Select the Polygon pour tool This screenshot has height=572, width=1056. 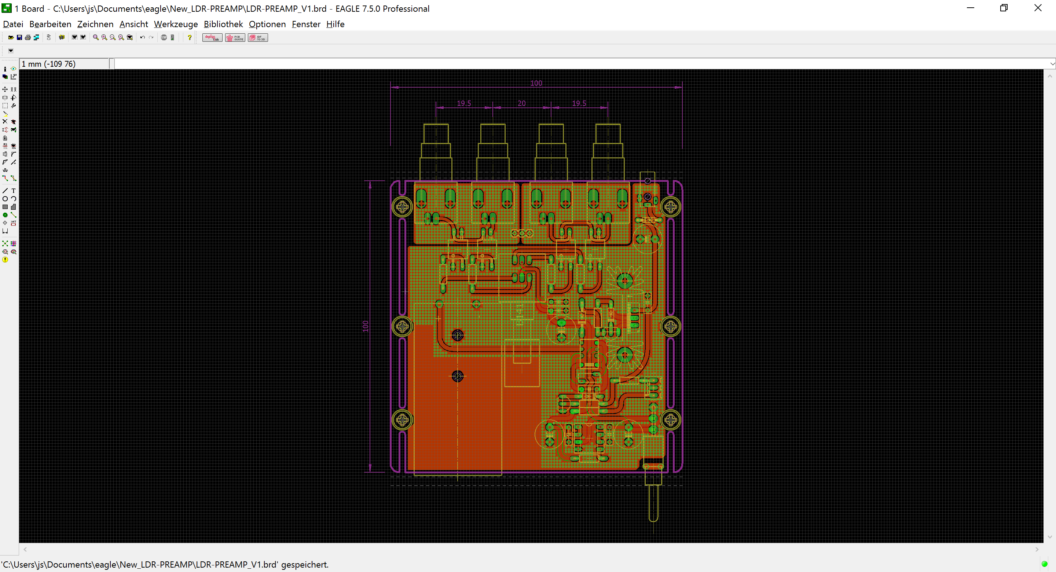pos(14,207)
